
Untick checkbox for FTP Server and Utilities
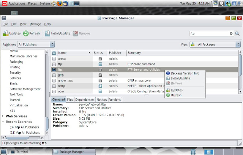click(x=54, y=70)
